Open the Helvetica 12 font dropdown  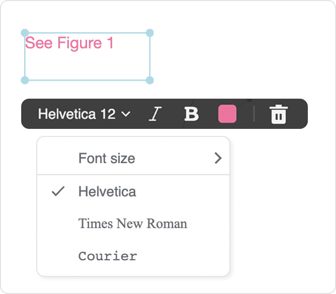(77, 114)
